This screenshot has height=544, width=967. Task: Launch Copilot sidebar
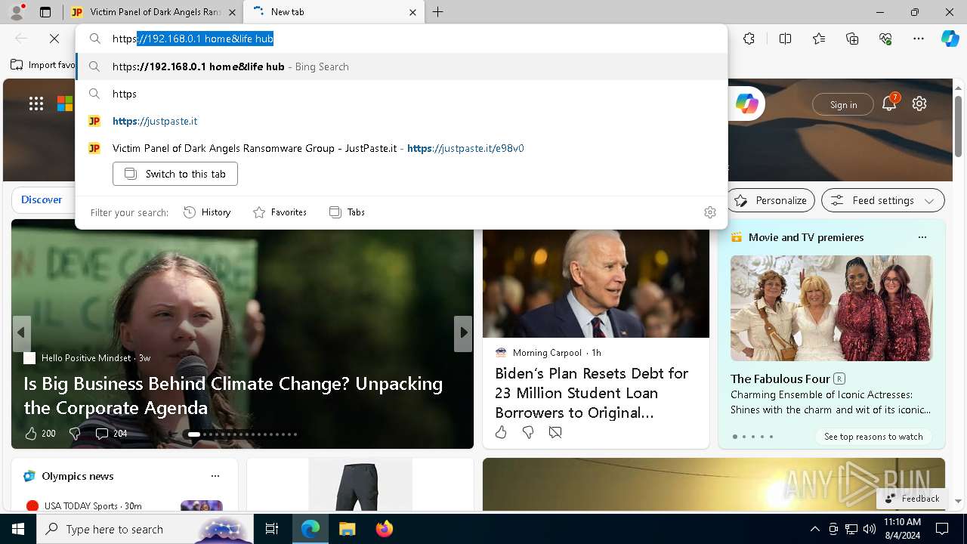950,39
